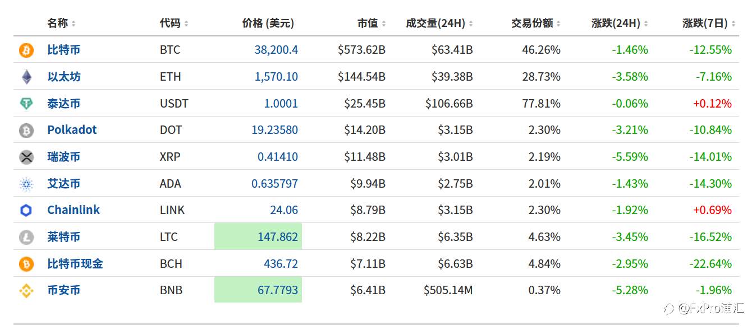The width and height of the screenshot is (752, 330).
Task: Click volume value $106.66B
Action: (449, 104)
